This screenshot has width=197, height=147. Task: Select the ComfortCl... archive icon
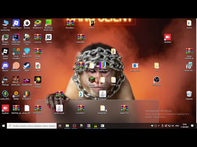[x=81, y=110]
